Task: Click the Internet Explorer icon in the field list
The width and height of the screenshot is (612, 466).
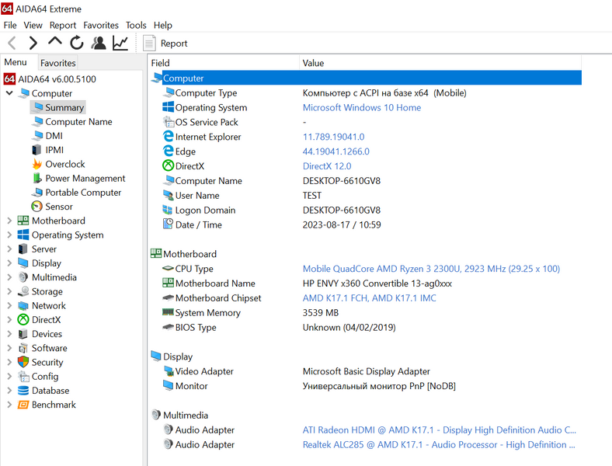Action: point(169,136)
